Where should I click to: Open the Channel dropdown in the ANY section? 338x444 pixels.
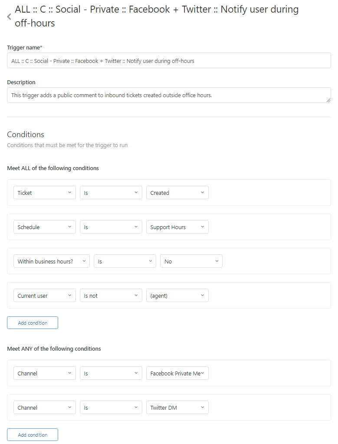click(44, 373)
